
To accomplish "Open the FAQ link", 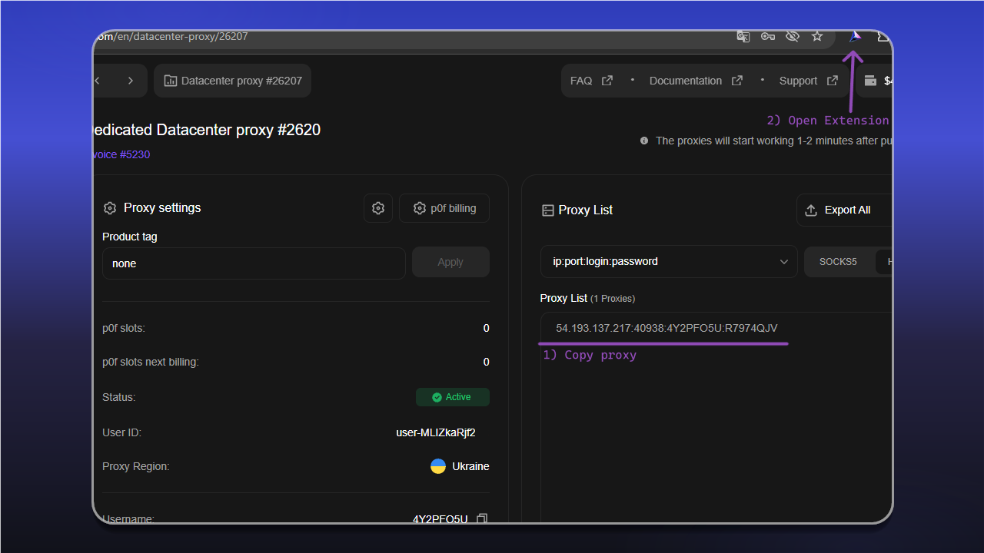I will (x=591, y=81).
